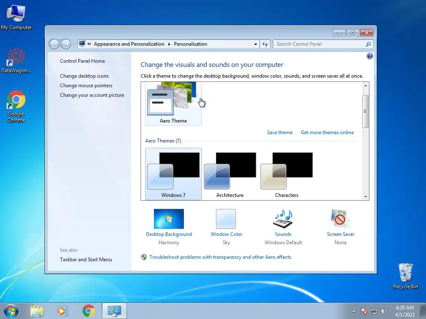This screenshot has width=426, height=319.
Task: Click the refresh button beside address bar
Action: 265,44
